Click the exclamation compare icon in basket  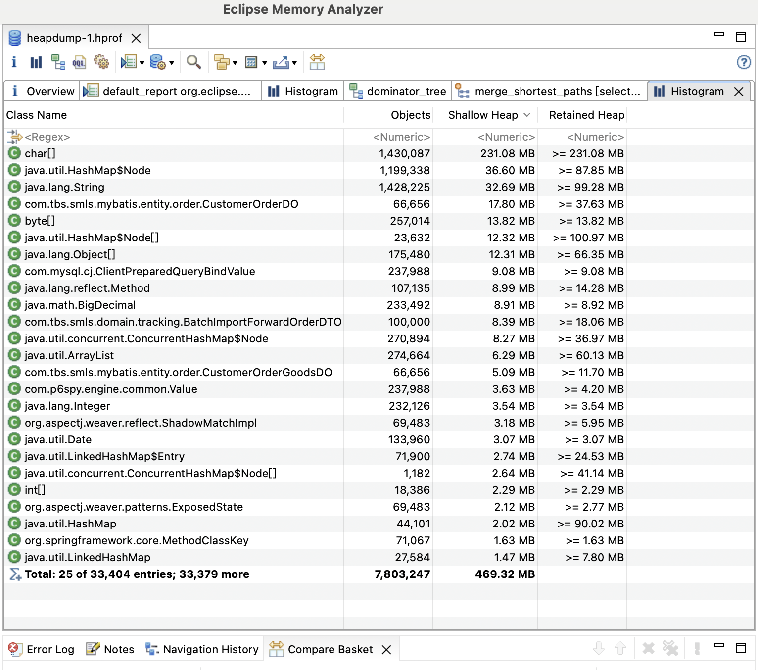pyautogui.click(x=697, y=648)
